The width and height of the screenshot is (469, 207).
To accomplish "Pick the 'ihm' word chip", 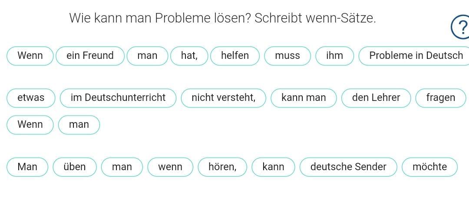I will [x=334, y=56].
